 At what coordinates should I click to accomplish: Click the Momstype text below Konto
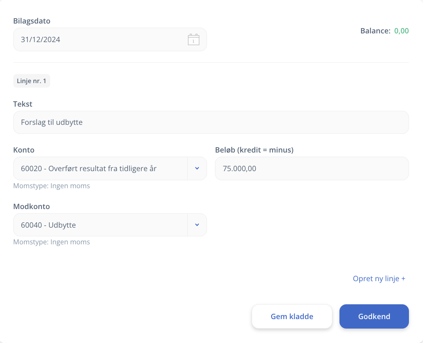coord(52,186)
